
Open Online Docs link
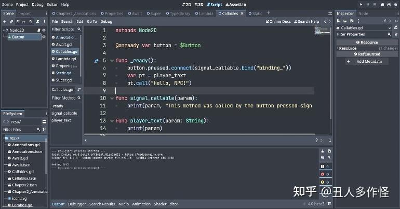[278, 21]
